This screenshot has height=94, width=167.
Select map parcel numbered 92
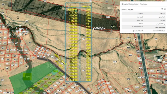(5, 32)
